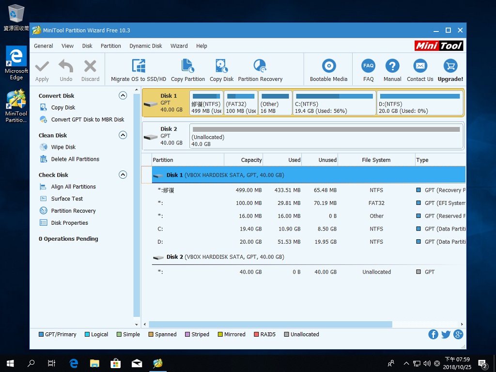Viewport: 496px width, 372px height.
Task: Open the View menu
Action: tap(67, 46)
